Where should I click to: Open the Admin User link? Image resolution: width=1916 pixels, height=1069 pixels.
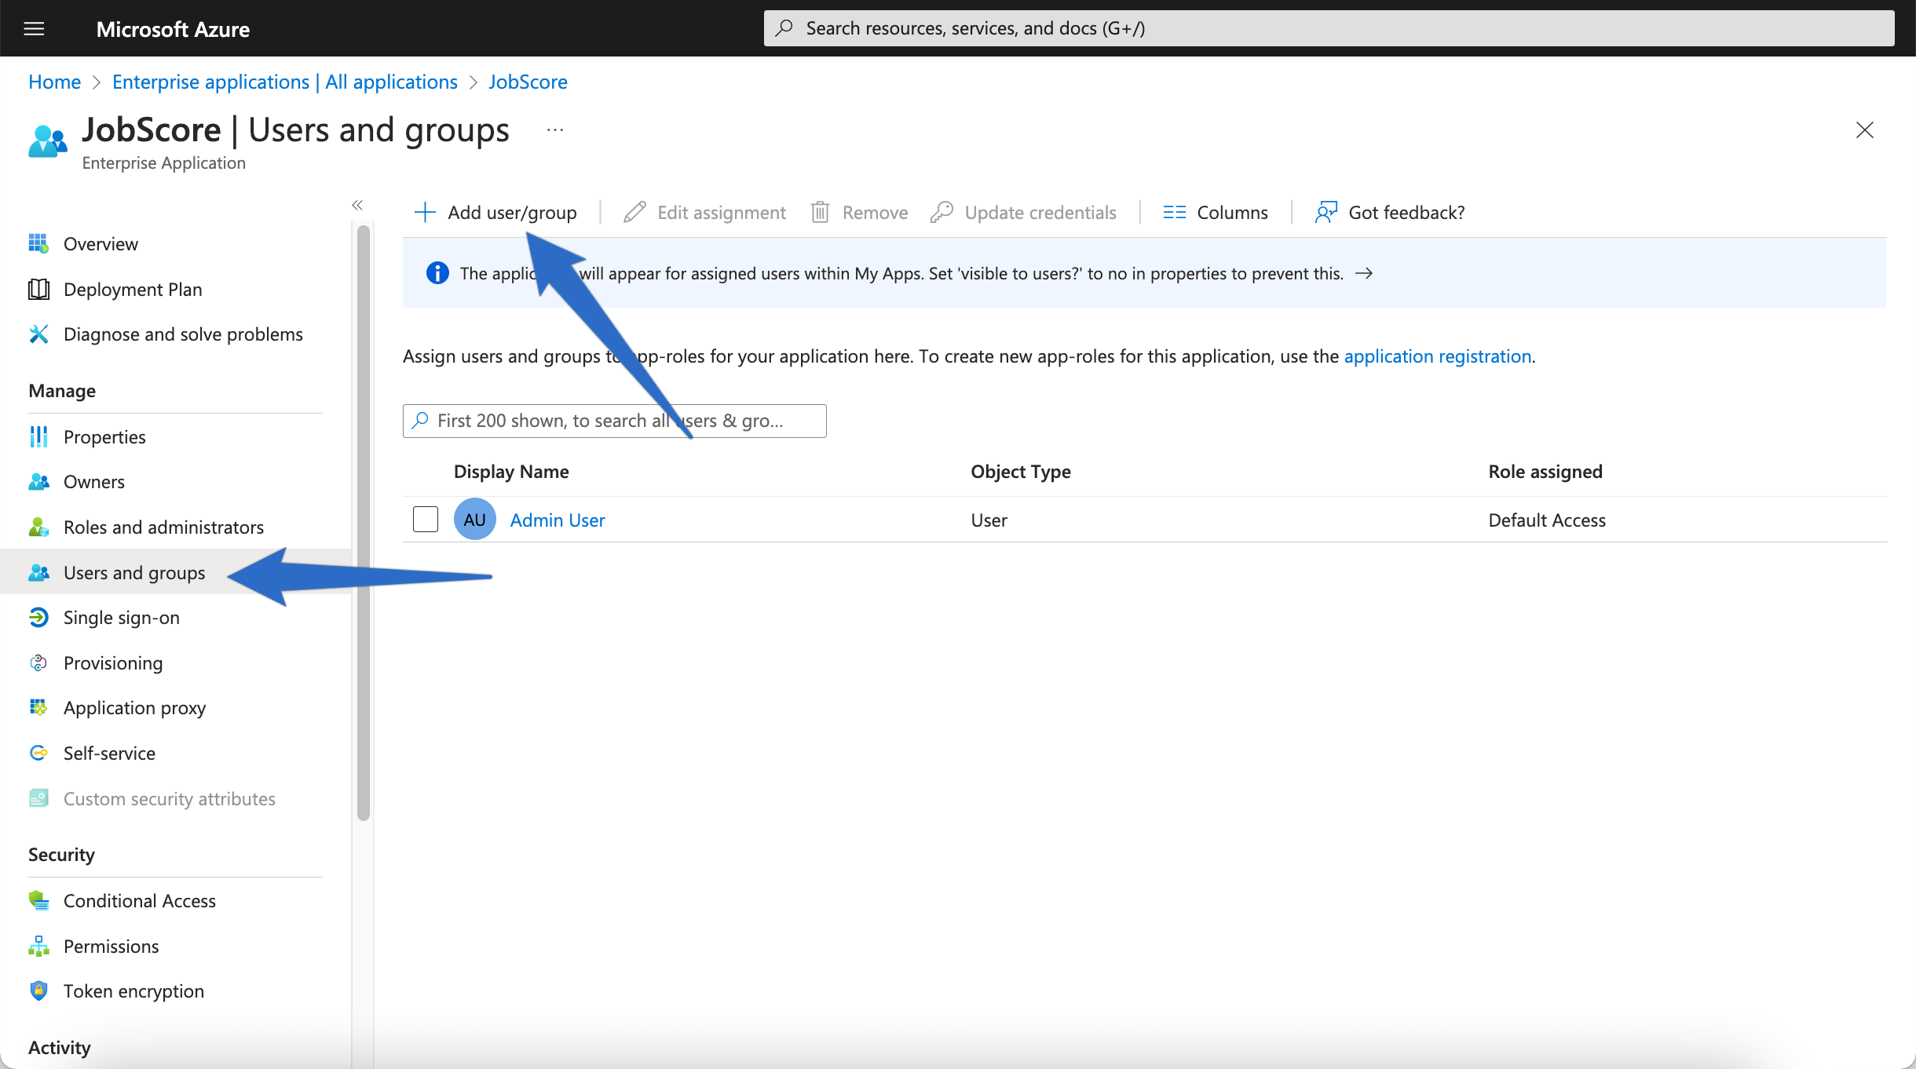pyautogui.click(x=558, y=520)
